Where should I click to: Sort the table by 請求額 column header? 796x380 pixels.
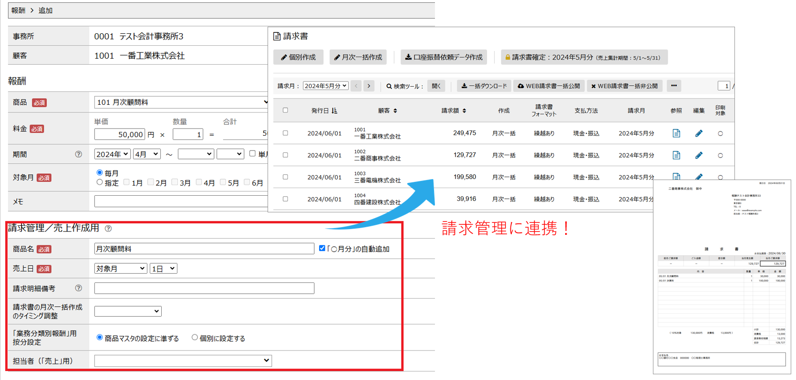[x=454, y=111]
